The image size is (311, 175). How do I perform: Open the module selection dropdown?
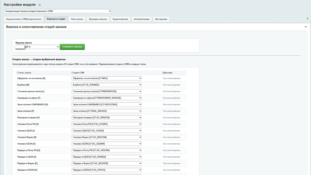[x=57, y=11]
